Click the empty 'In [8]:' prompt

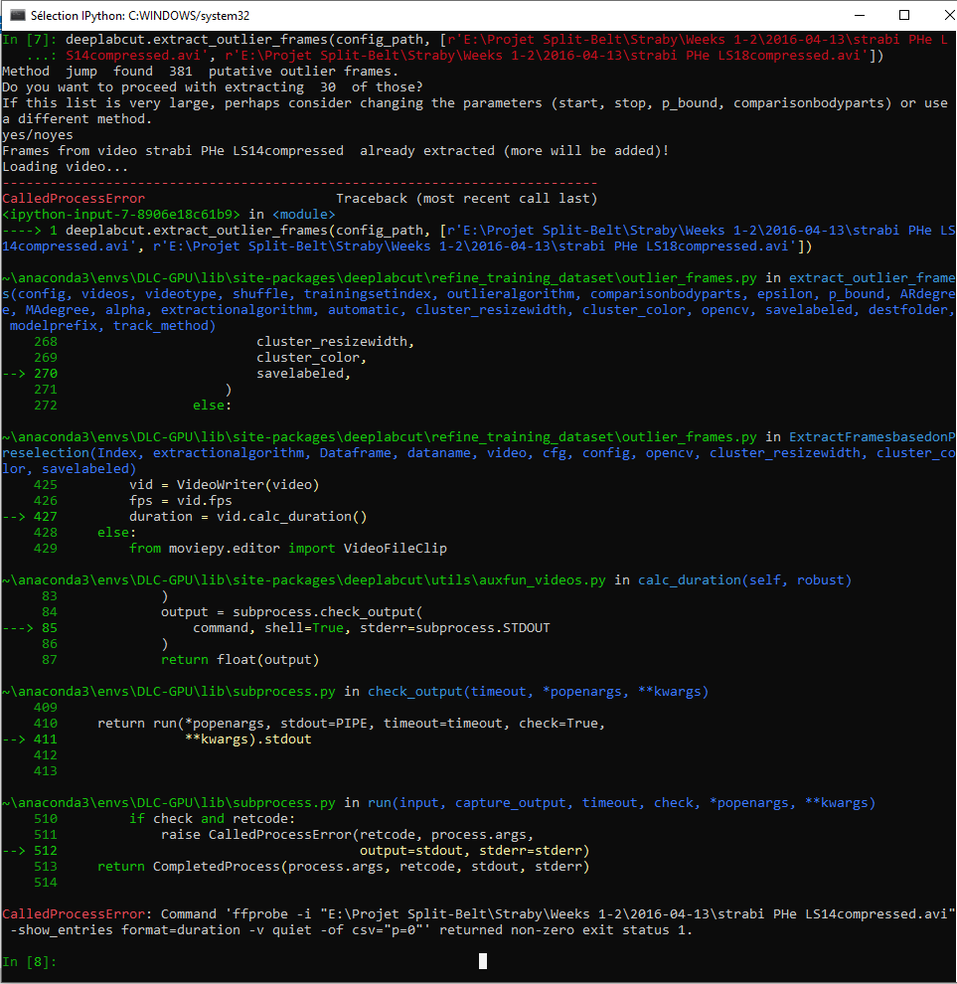(30, 961)
